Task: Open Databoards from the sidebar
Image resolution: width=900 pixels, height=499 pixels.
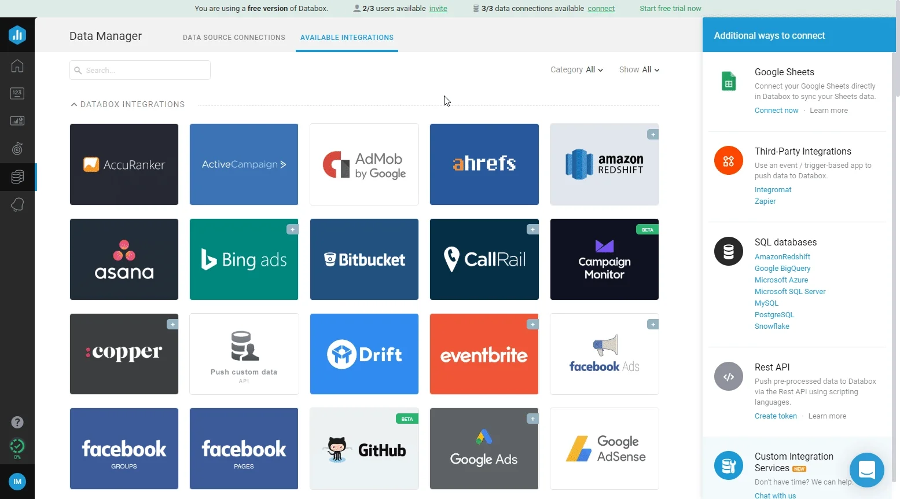Action: 17,121
